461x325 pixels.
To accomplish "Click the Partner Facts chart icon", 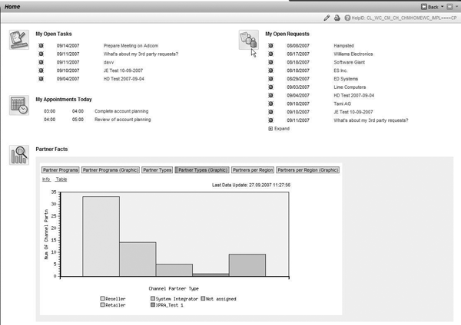I will pyautogui.click(x=18, y=155).
